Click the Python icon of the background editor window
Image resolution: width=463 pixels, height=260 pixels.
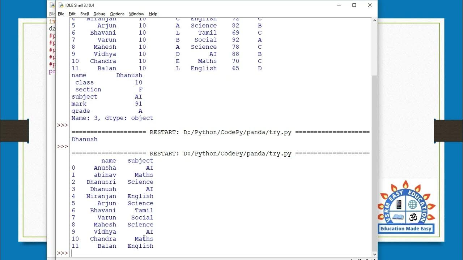click(x=52, y=5)
